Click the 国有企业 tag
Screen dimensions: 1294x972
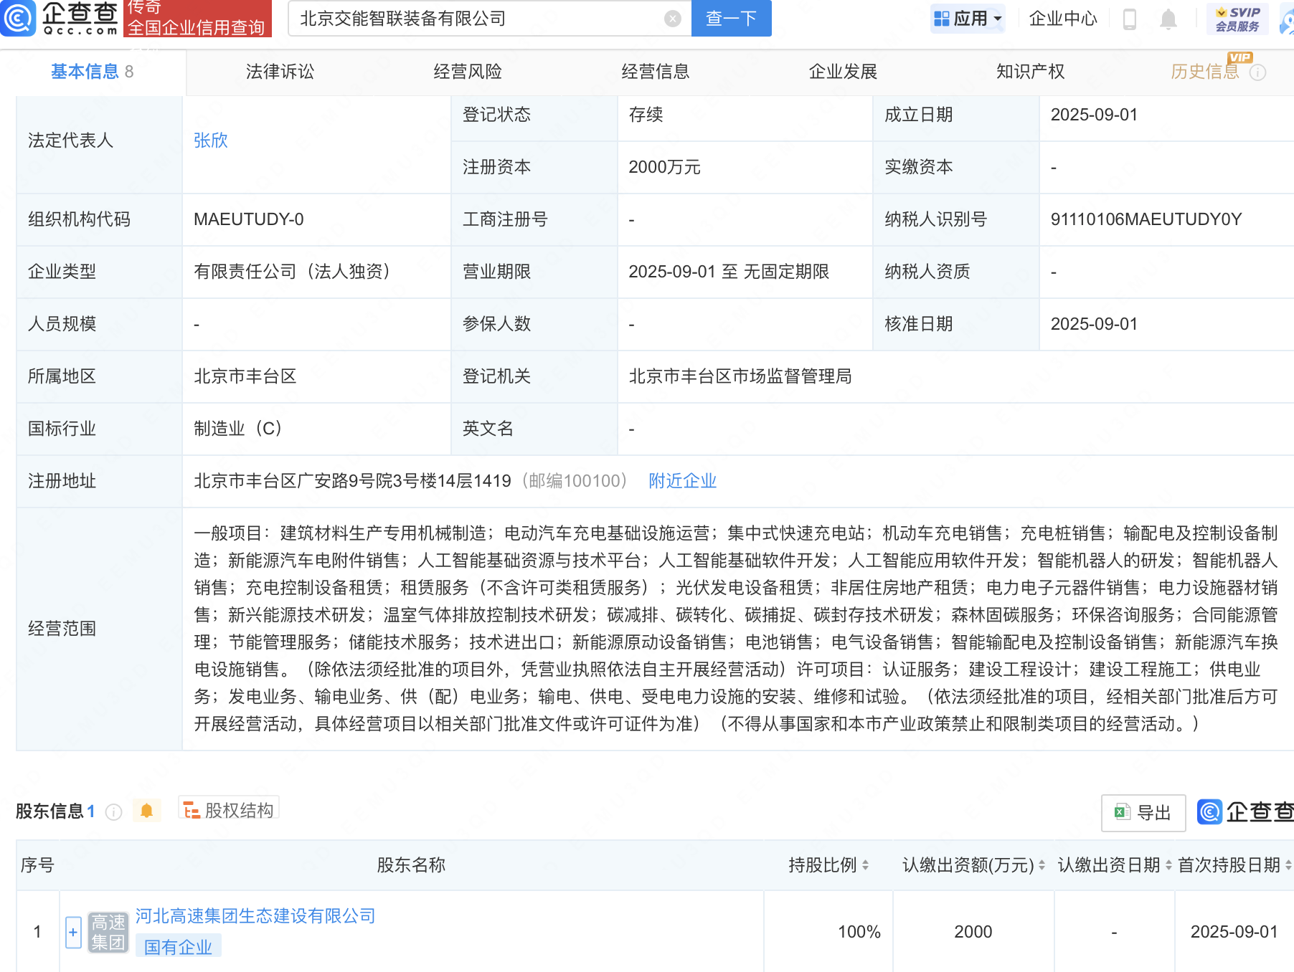pyautogui.click(x=179, y=948)
